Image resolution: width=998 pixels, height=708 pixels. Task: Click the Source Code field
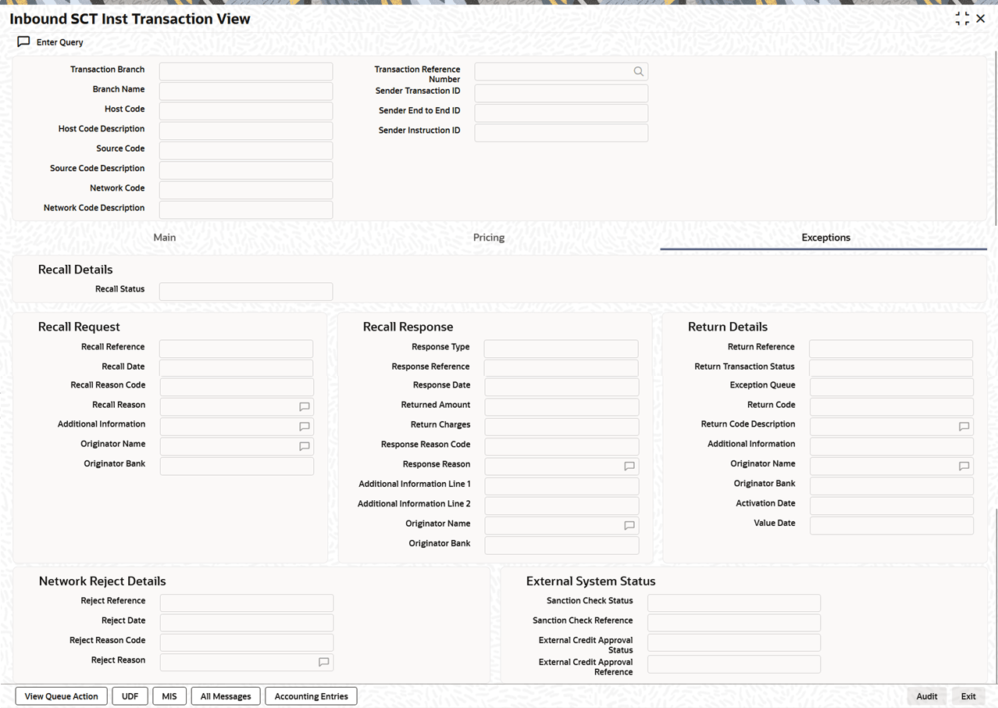tap(246, 151)
